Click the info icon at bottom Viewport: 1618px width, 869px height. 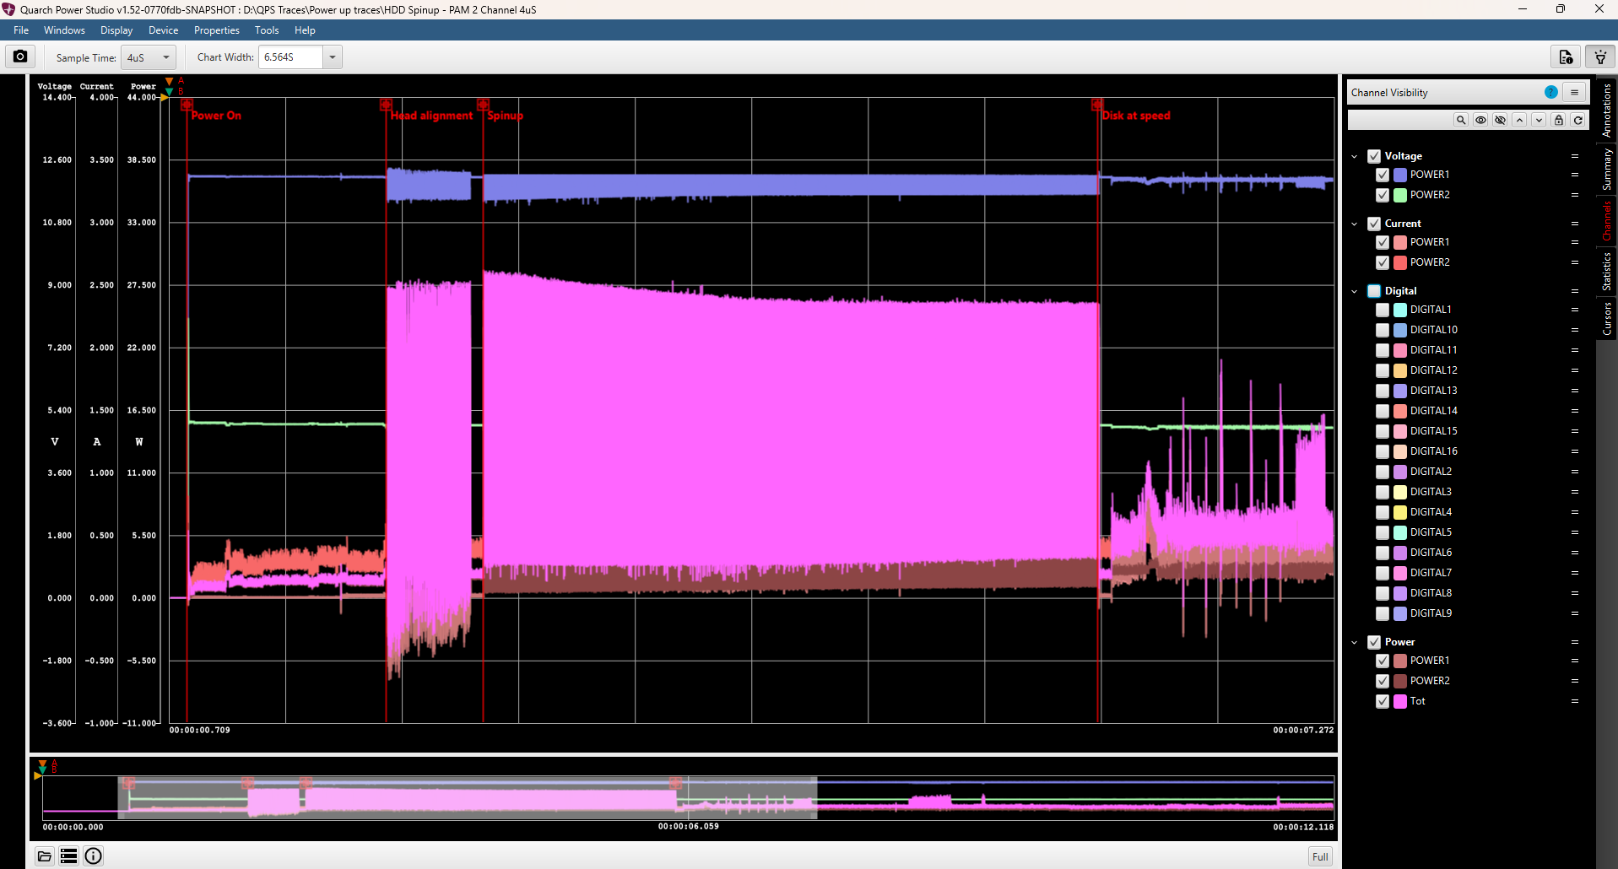point(94,856)
